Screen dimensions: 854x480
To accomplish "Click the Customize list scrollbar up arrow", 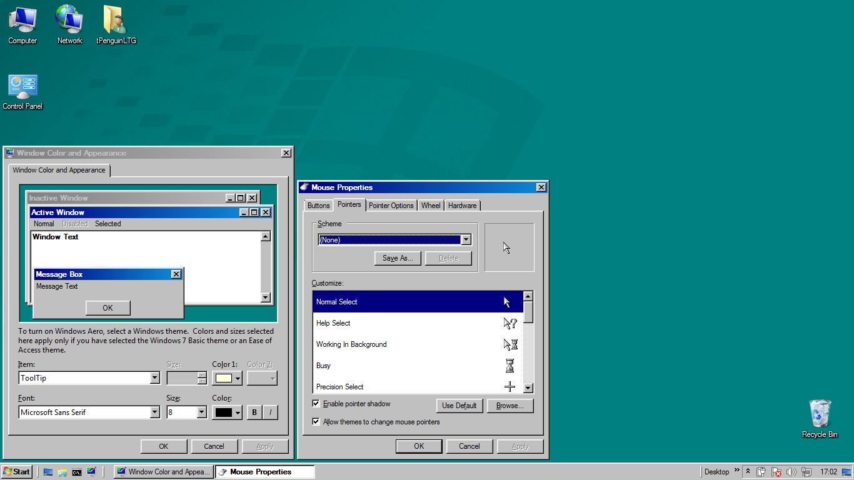I will coord(528,296).
